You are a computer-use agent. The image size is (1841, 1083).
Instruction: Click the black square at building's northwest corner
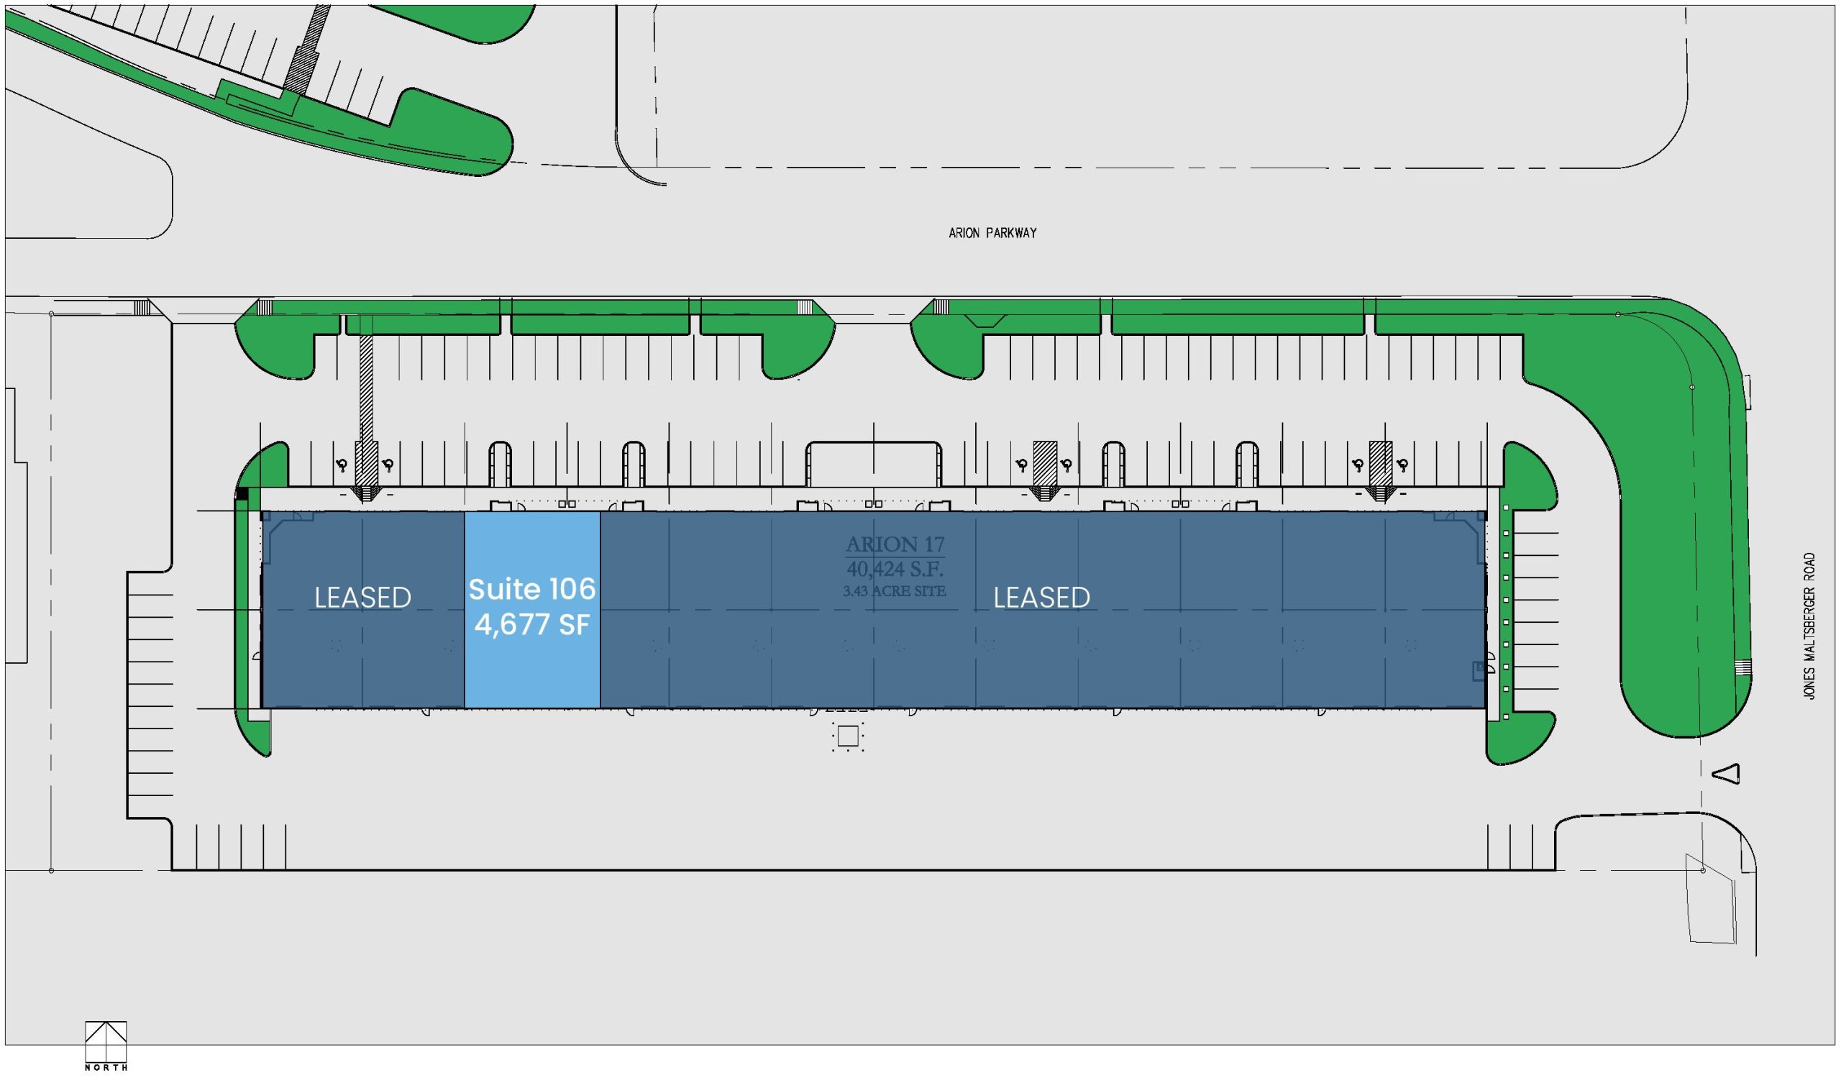tap(242, 495)
